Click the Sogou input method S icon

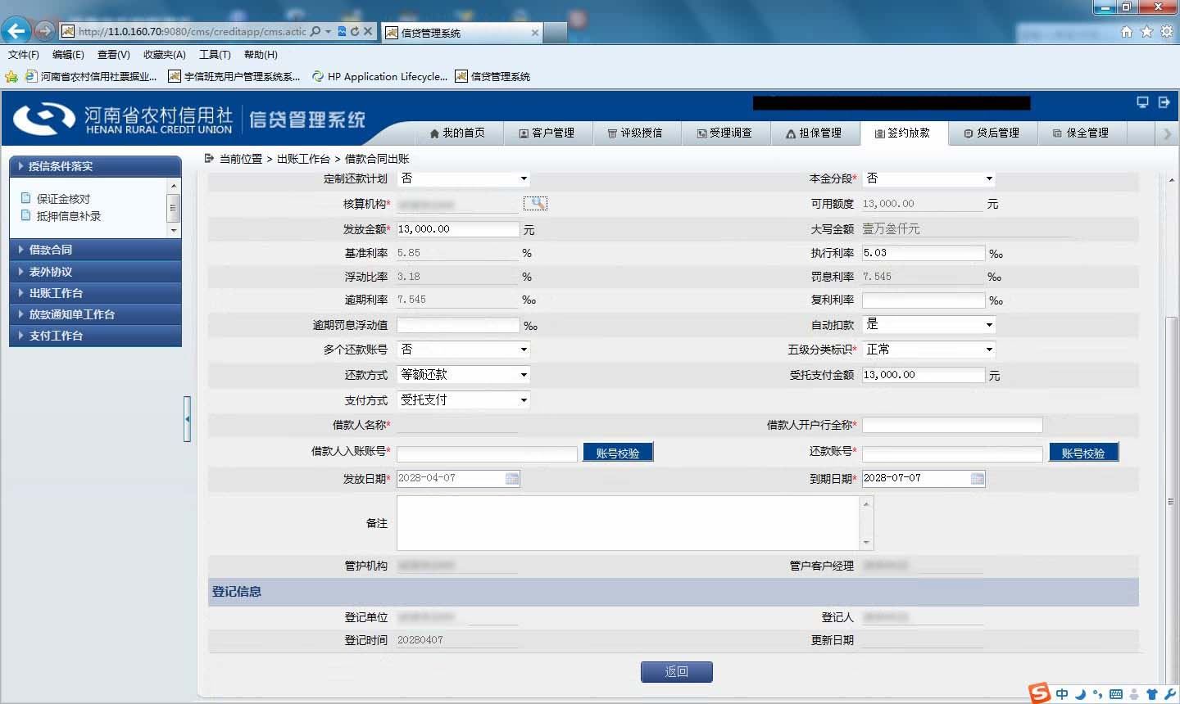tap(1039, 693)
